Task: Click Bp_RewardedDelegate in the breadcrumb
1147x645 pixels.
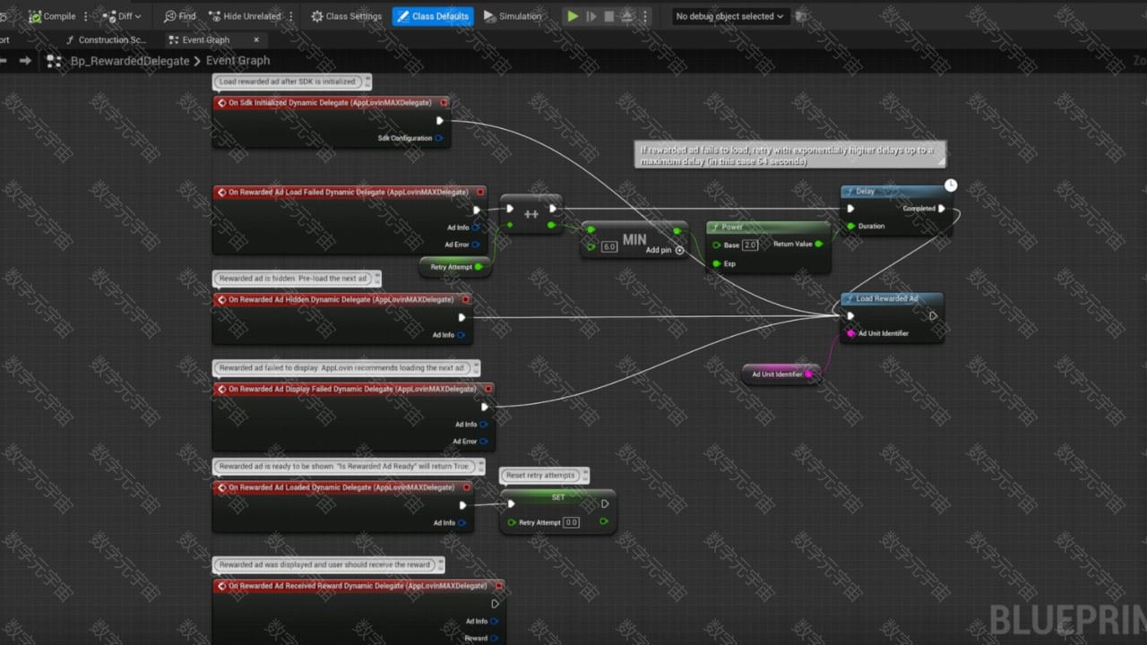Action: click(x=129, y=61)
